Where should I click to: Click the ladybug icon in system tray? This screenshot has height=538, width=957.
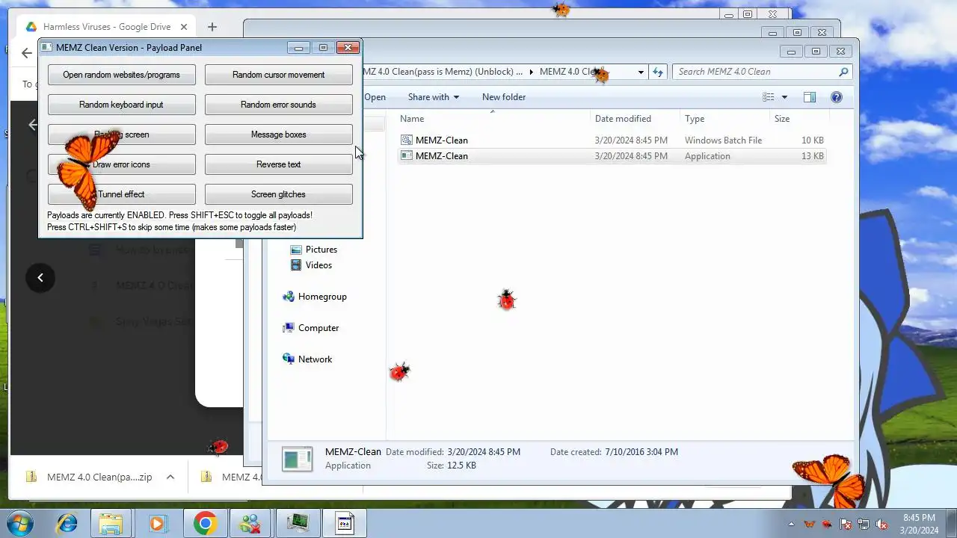click(x=827, y=524)
